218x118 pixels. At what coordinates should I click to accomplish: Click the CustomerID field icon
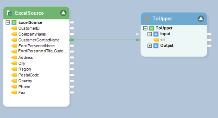point(14,28)
